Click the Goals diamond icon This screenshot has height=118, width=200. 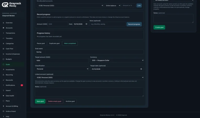point(3,64)
